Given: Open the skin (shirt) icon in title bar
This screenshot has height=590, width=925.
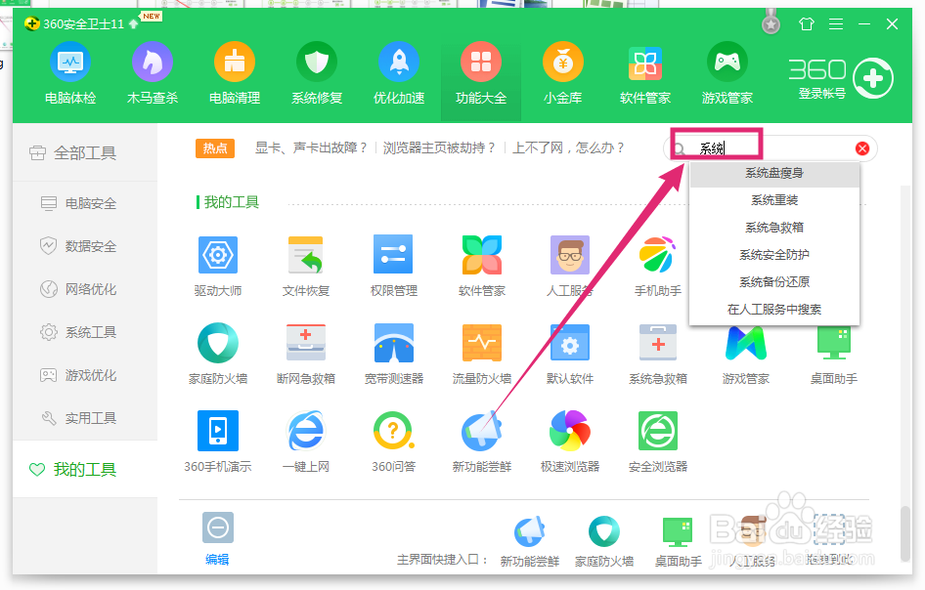Looking at the screenshot, I should (807, 24).
